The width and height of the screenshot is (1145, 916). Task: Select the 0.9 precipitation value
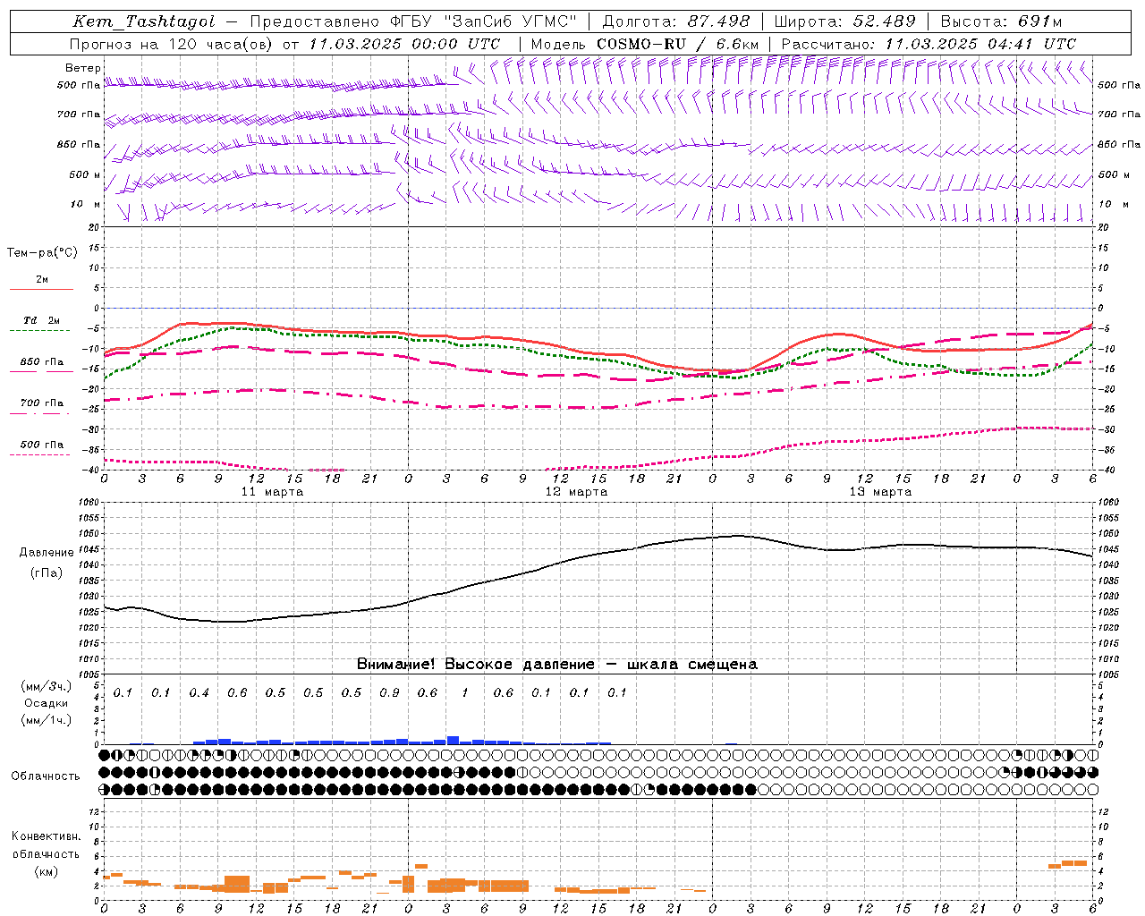(389, 693)
